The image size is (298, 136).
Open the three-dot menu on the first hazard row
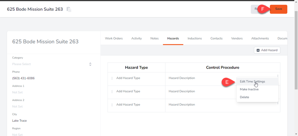[x=278, y=76]
